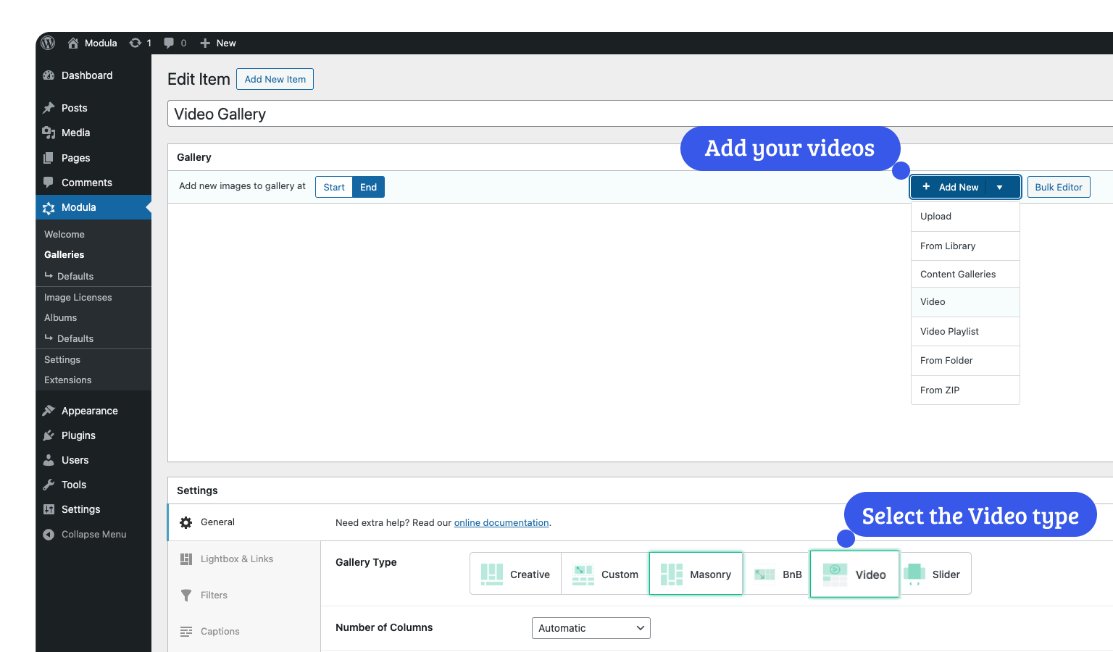Choose the Masonry gallery type

coord(696,574)
